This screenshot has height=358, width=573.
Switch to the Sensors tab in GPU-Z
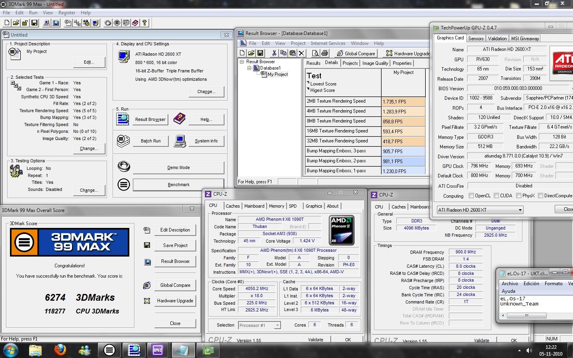point(476,39)
